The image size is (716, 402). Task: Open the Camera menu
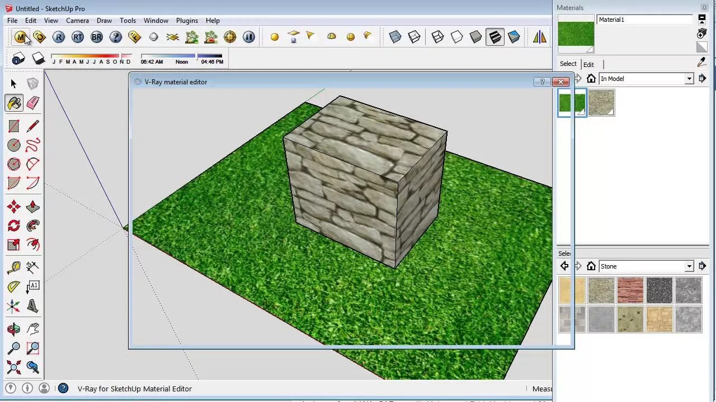click(77, 20)
